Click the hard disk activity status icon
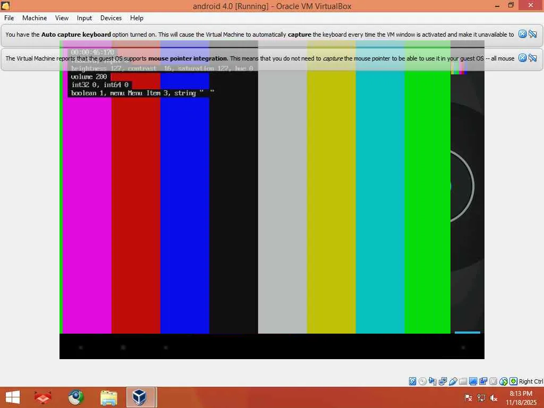The height and width of the screenshot is (408, 544). tap(412, 381)
